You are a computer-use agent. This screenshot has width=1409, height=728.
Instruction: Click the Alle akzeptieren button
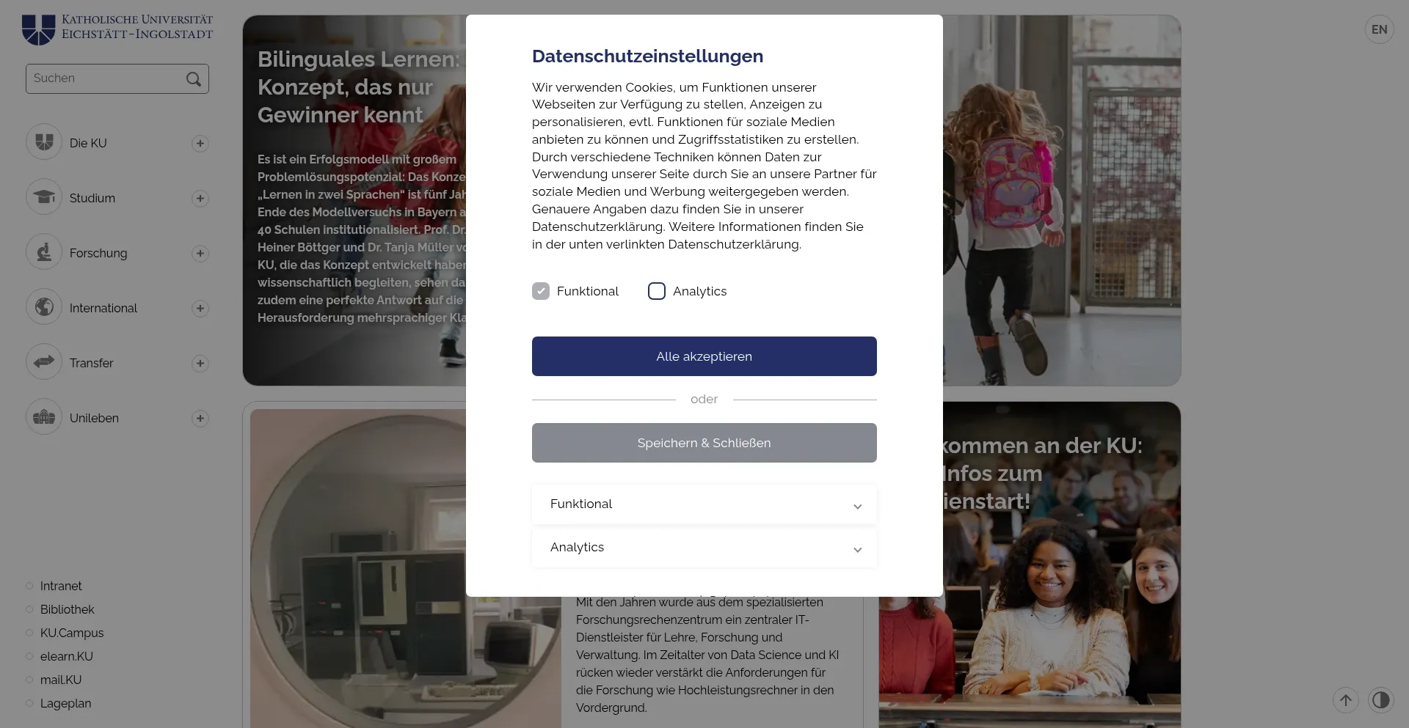click(x=704, y=356)
